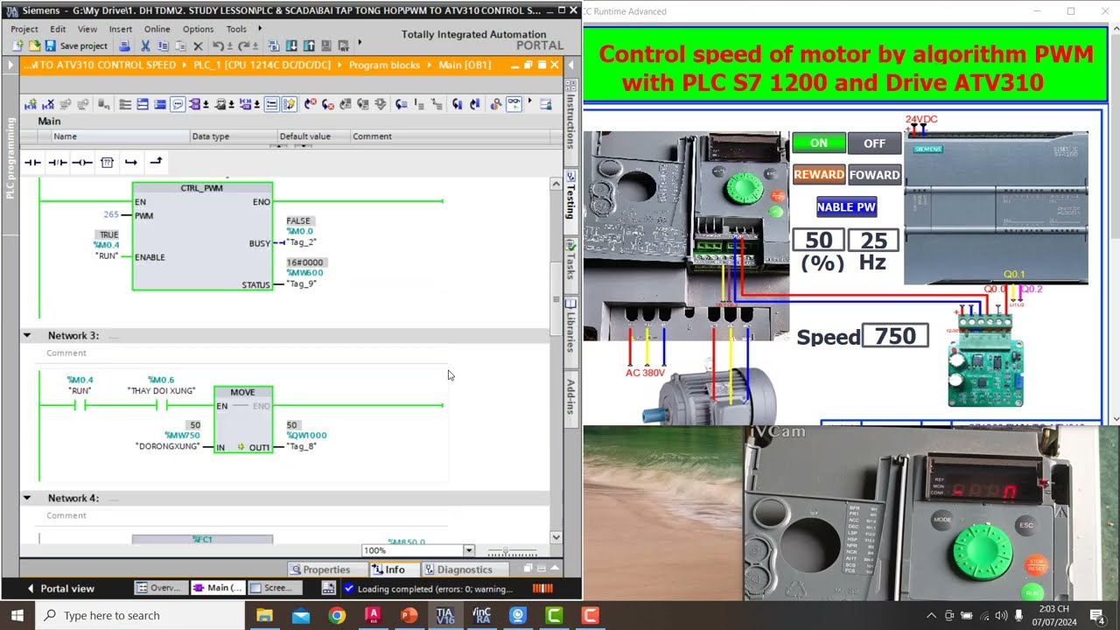This screenshot has width=1120, height=630.
Task: Insert an empty box instruction
Action: pyautogui.click(x=107, y=162)
